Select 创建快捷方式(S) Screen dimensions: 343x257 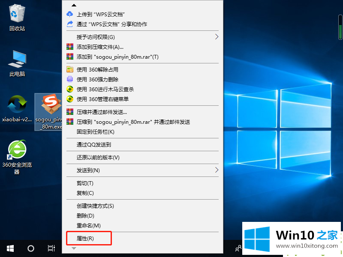point(143,206)
